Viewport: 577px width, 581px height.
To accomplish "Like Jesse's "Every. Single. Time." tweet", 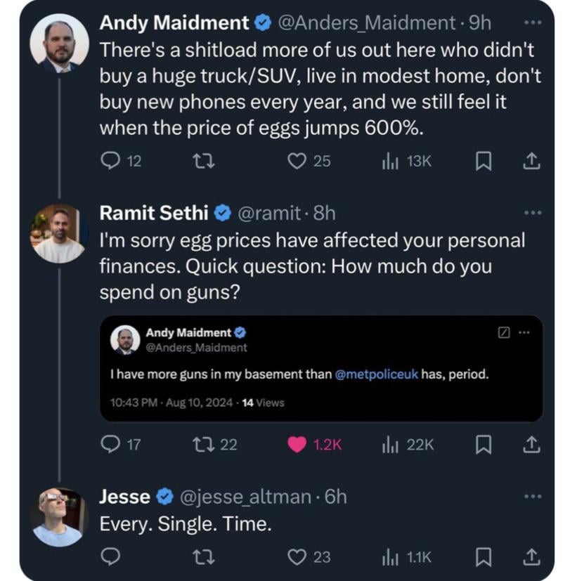I will 297,557.
